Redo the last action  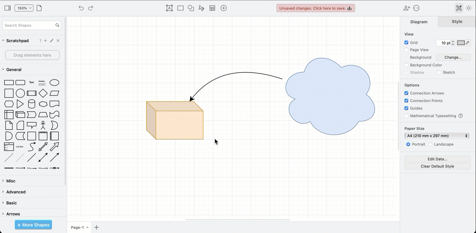91,8
